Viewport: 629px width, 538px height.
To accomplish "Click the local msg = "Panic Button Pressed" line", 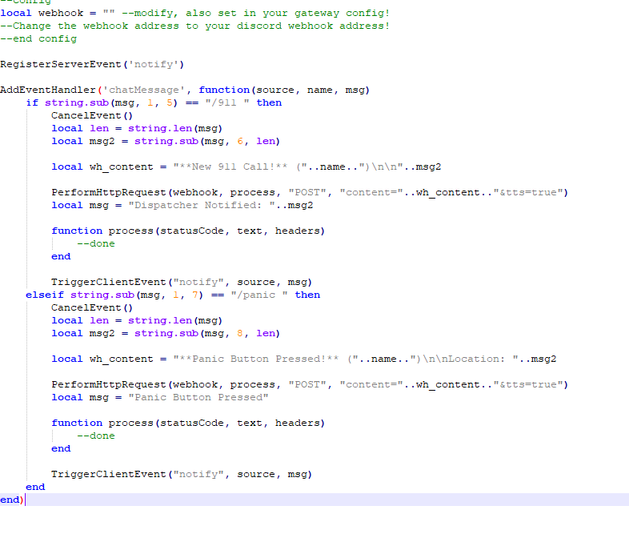I will click(x=160, y=398).
